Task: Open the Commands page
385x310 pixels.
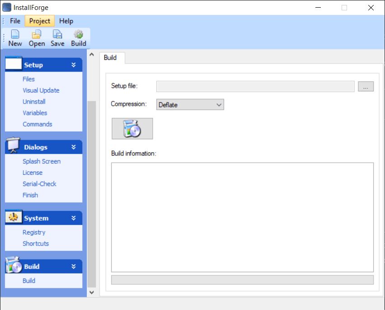Action: point(38,124)
